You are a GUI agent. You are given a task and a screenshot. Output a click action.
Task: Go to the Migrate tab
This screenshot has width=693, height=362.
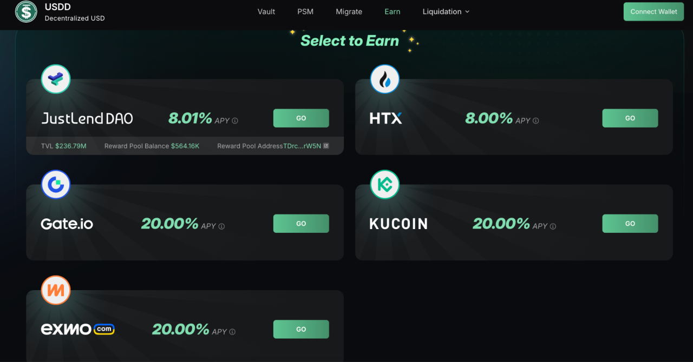[349, 11]
